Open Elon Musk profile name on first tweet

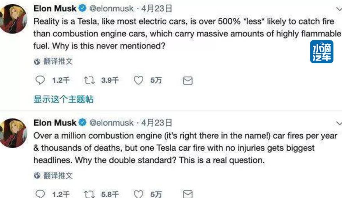click(55, 8)
